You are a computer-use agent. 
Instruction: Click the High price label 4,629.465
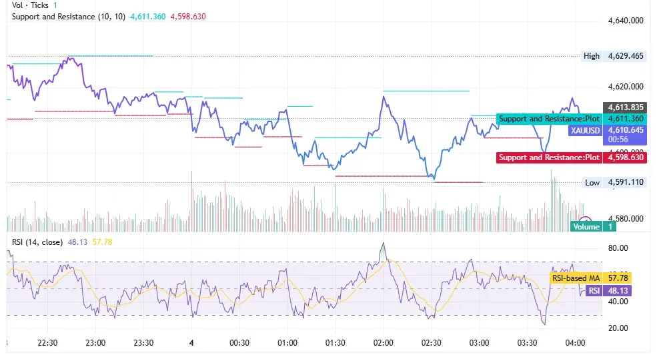[x=626, y=56]
